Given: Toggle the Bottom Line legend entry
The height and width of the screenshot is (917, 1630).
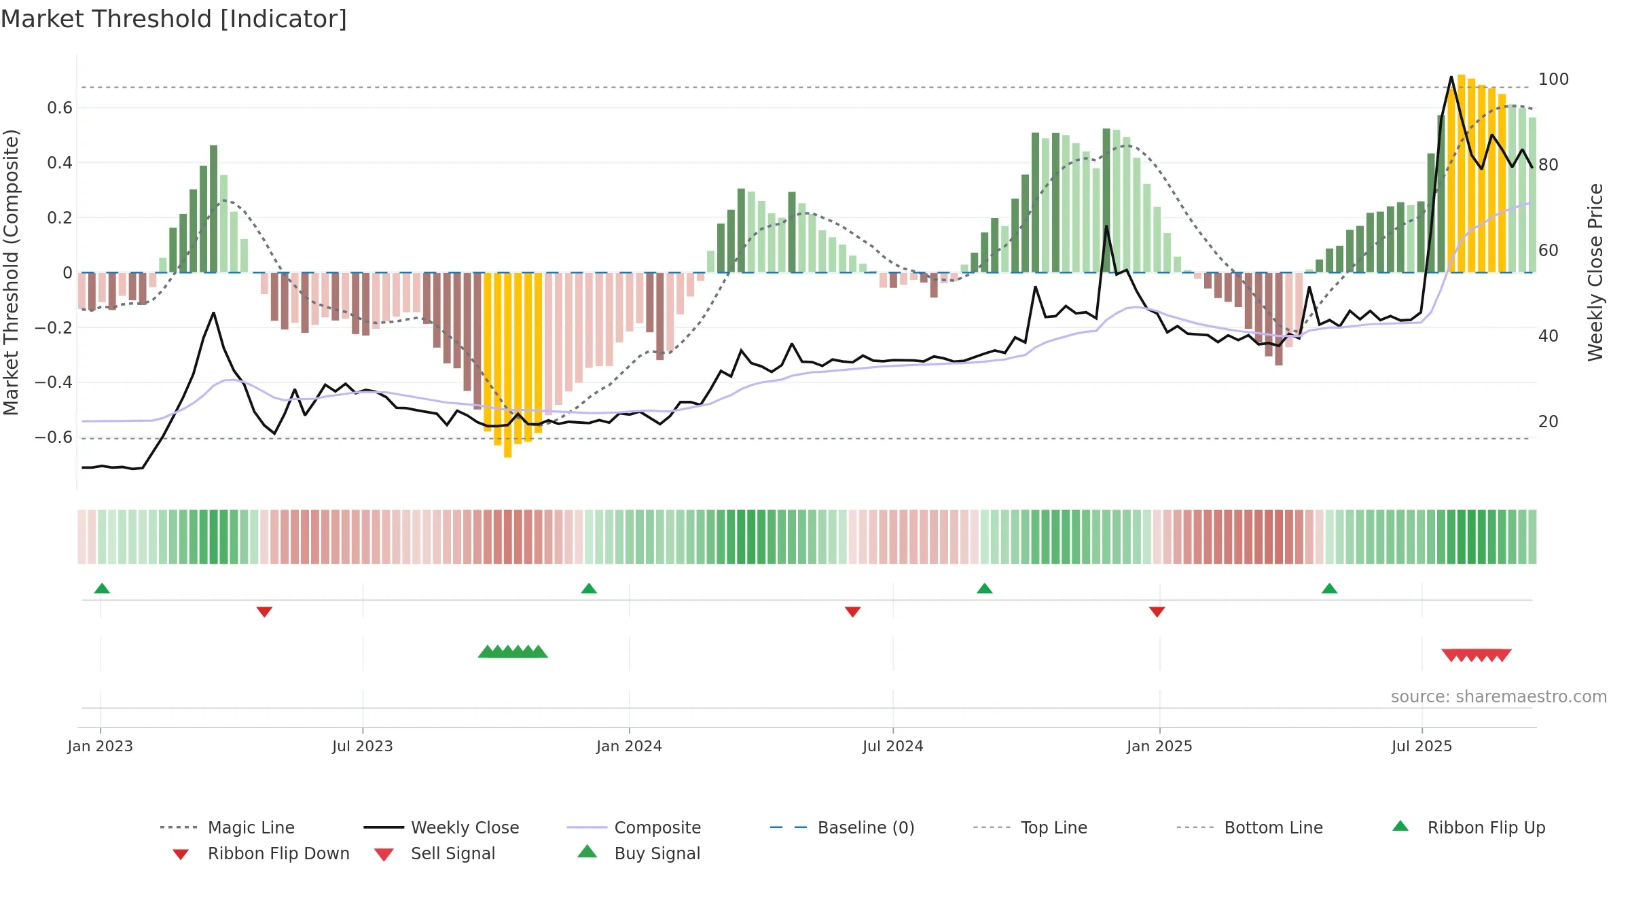Looking at the screenshot, I should (1250, 827).
